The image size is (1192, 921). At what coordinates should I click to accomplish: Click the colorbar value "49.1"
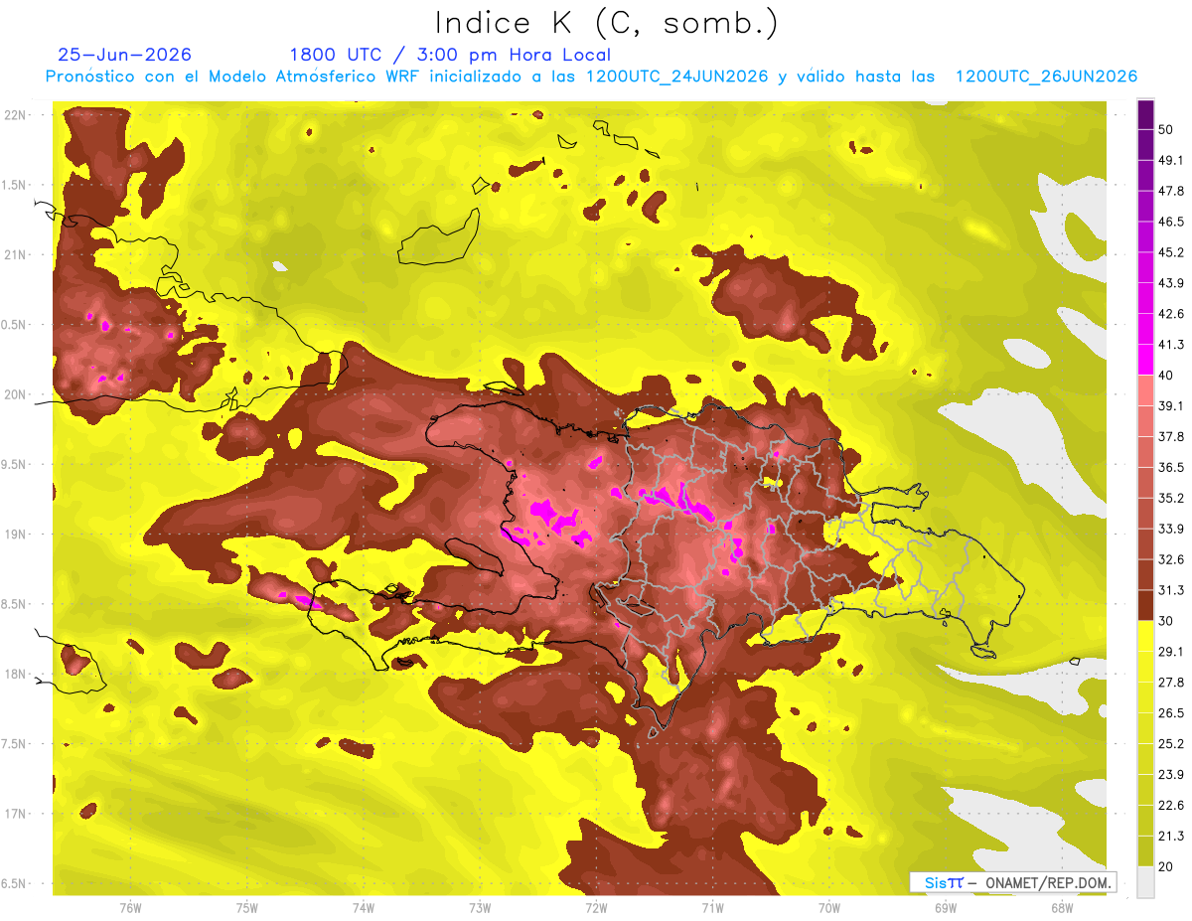(x=1171, y=160)
